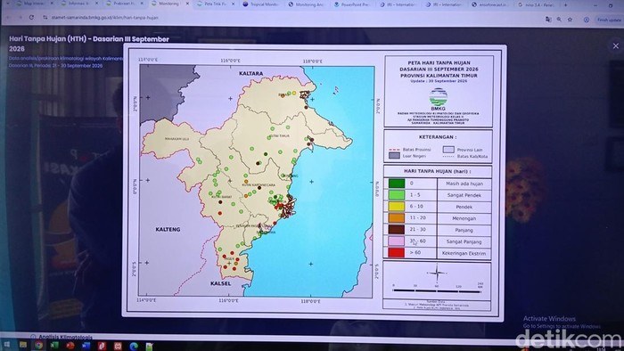Click the Analisis Klimatologis heading below the lightbox
The image size is (624, 351).
66,337
